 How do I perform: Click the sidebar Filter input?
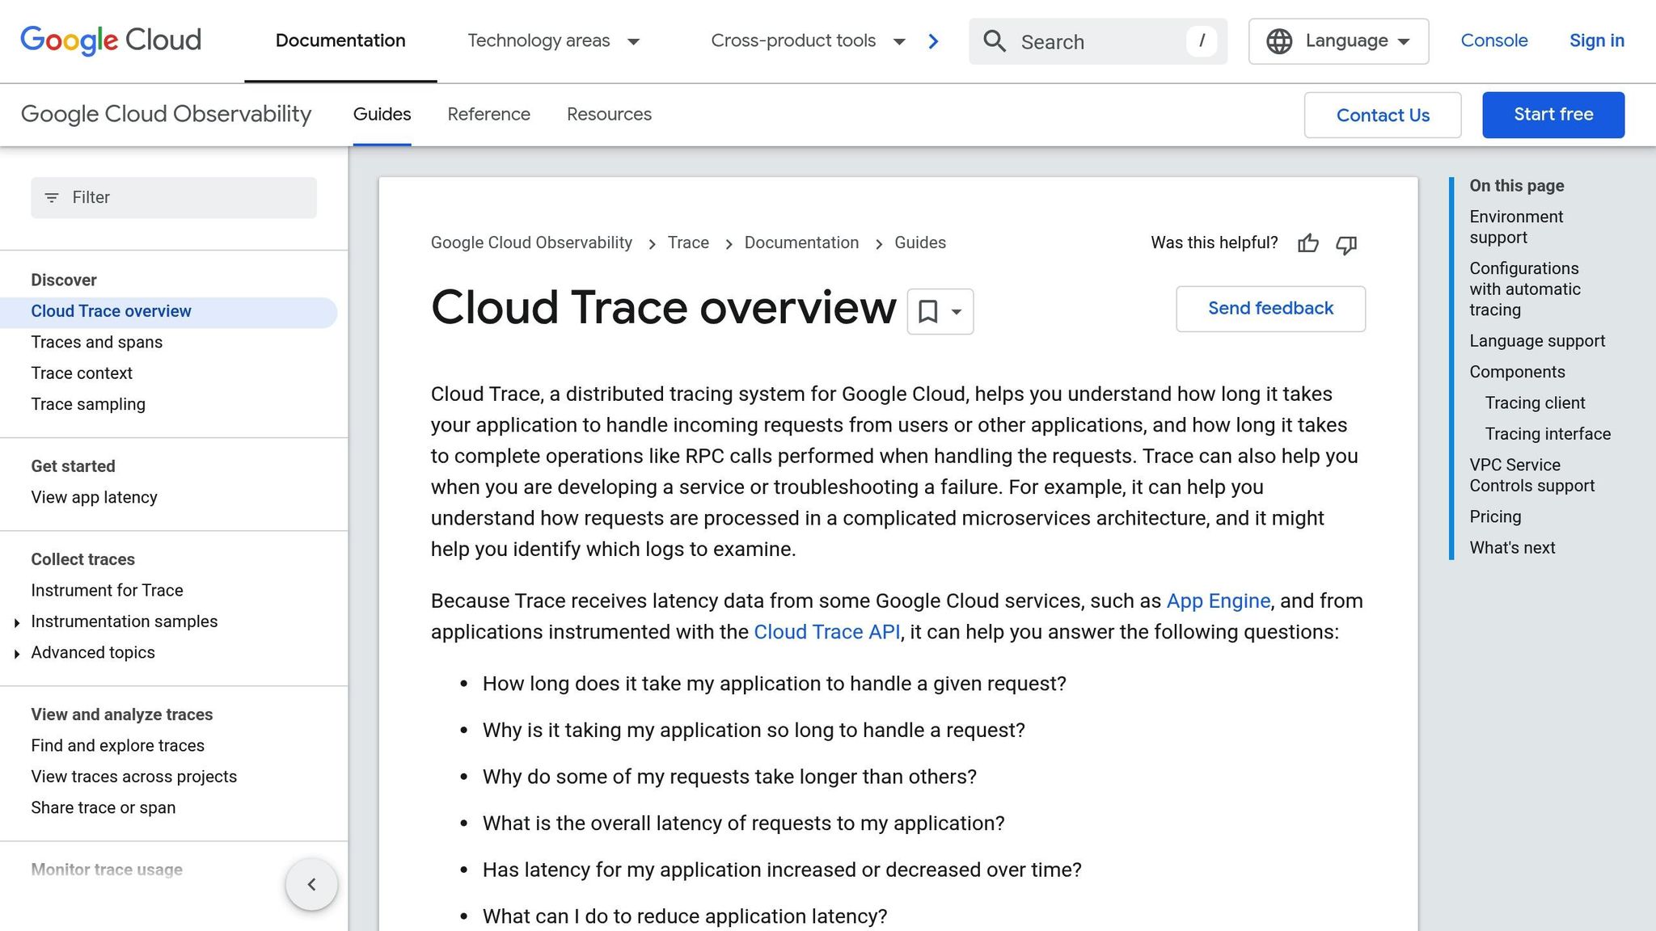click(174, 198)
